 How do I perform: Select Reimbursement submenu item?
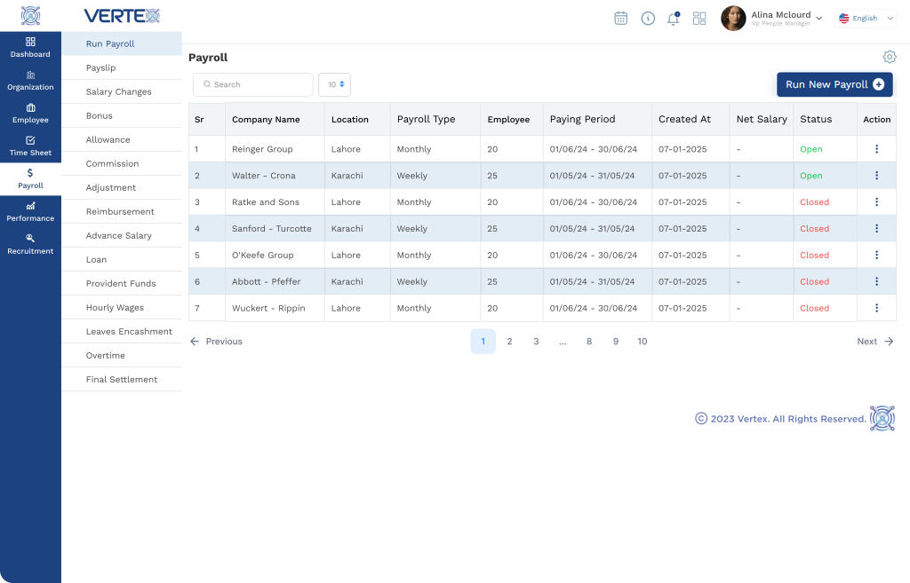122,211
